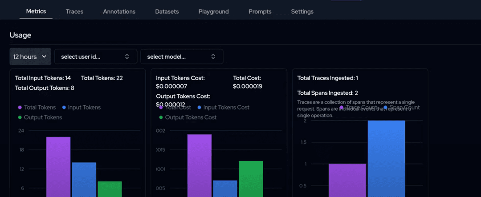Select the Prompts tab
Viewport: 481px width, 197px height.
260,12
